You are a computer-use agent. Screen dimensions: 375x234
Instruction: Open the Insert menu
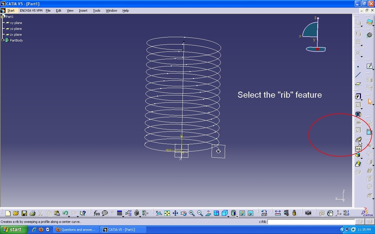tap(83, 11)
